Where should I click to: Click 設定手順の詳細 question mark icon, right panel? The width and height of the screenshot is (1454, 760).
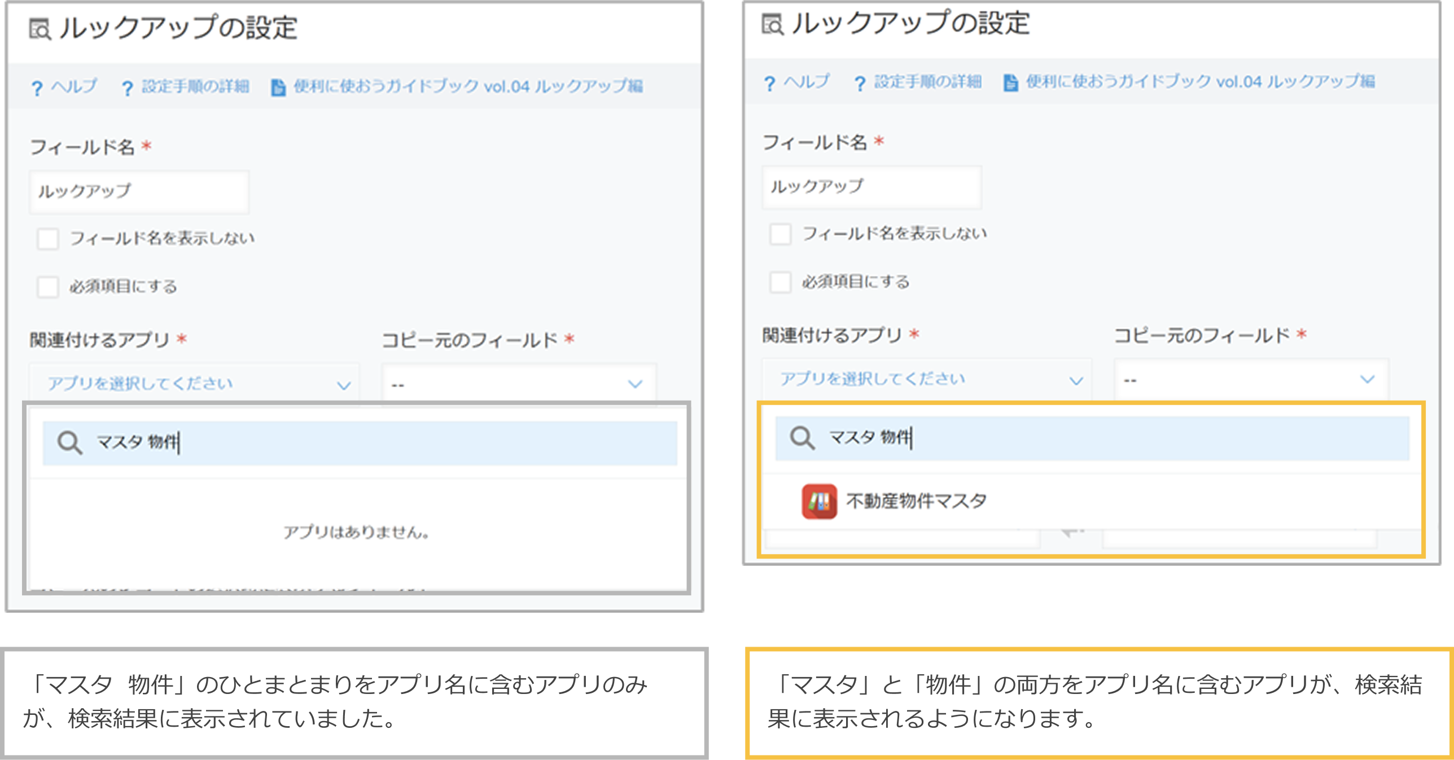[x=860, y=84]
